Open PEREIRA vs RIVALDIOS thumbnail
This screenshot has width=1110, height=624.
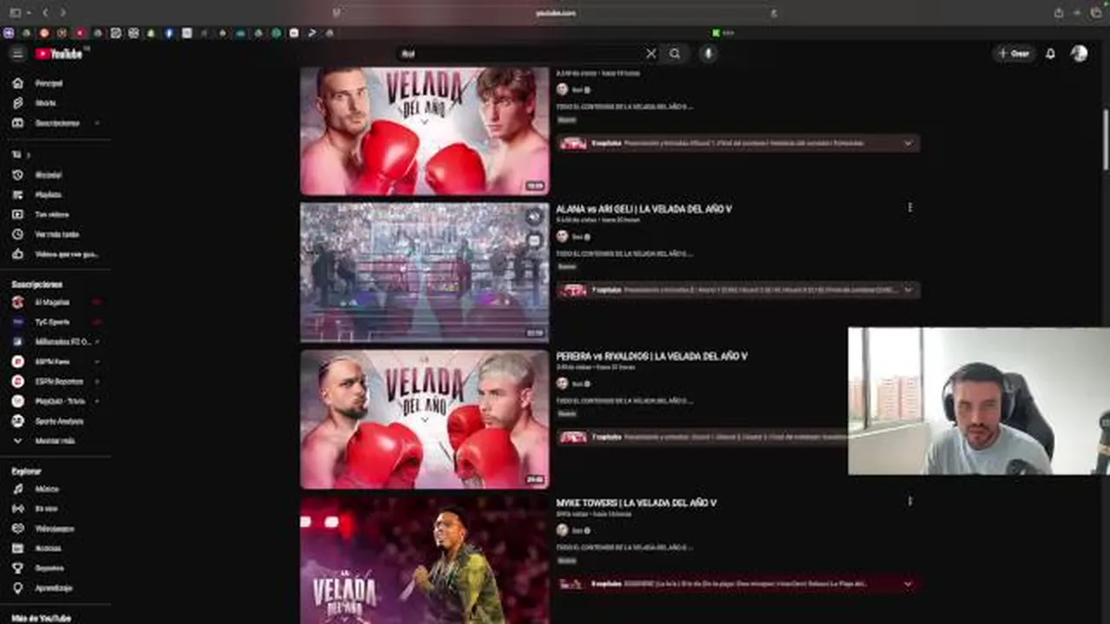pos(424,419)
